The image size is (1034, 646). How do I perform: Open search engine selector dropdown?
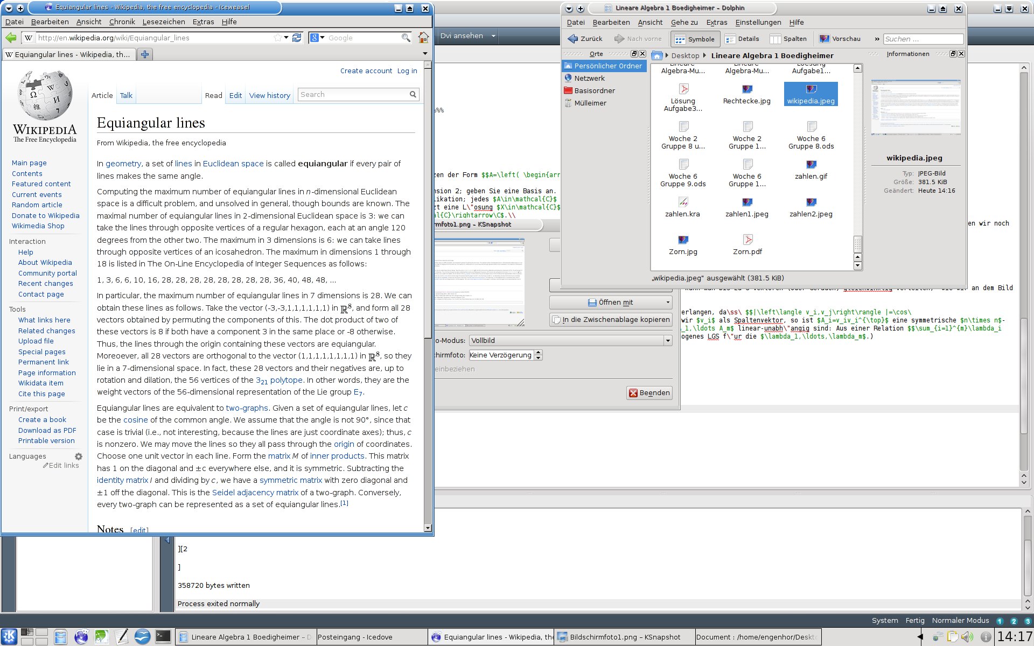click(317, 38)
